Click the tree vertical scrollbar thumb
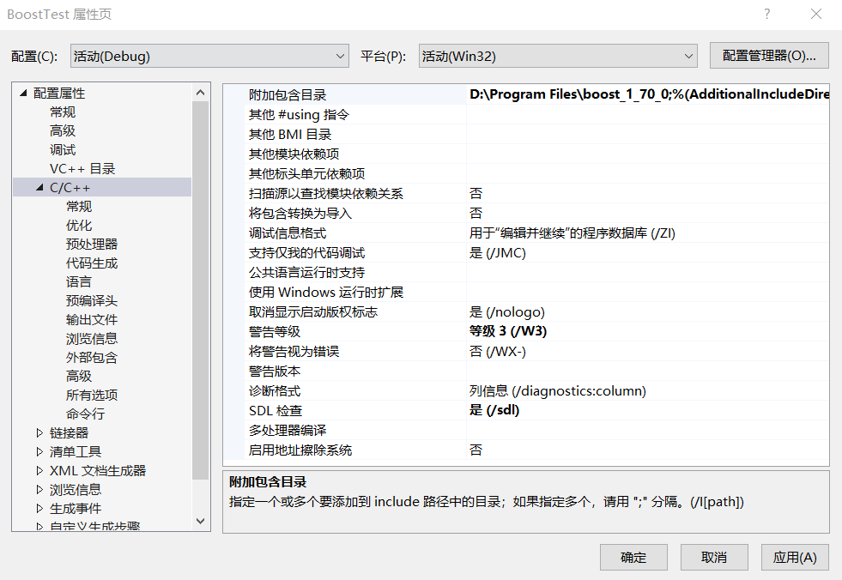 (x=200, y=290)
